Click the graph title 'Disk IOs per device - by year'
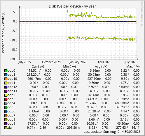Image resolution: width=145 pixels, height=136 pixels. pos(72,6)
